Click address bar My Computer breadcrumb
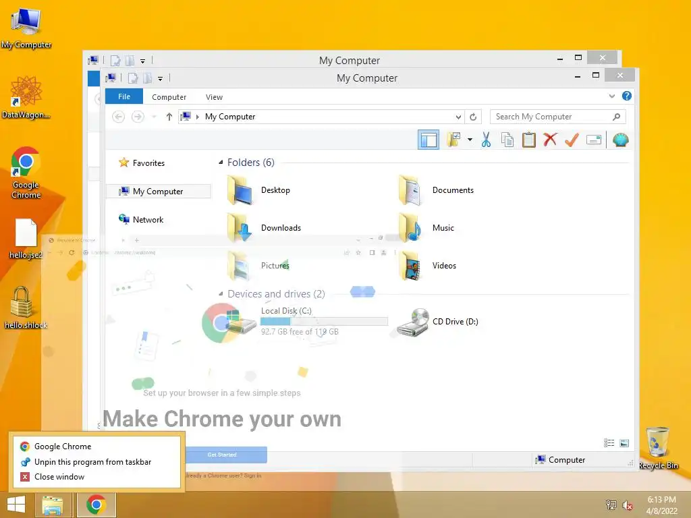691x518 pixels. tap(230, 117)
